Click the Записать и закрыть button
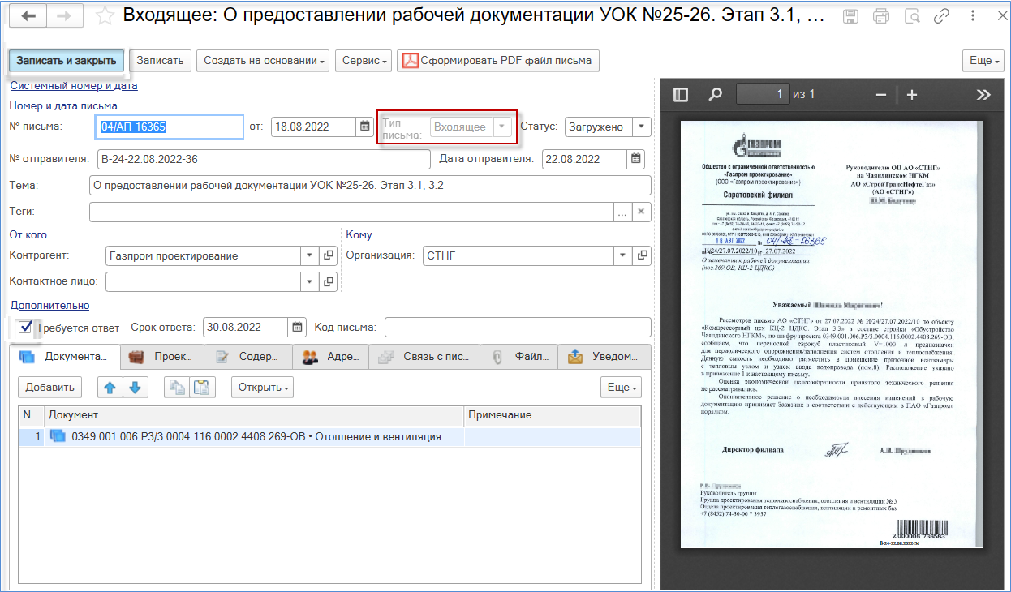1011x592 pixels. [67, 60]
